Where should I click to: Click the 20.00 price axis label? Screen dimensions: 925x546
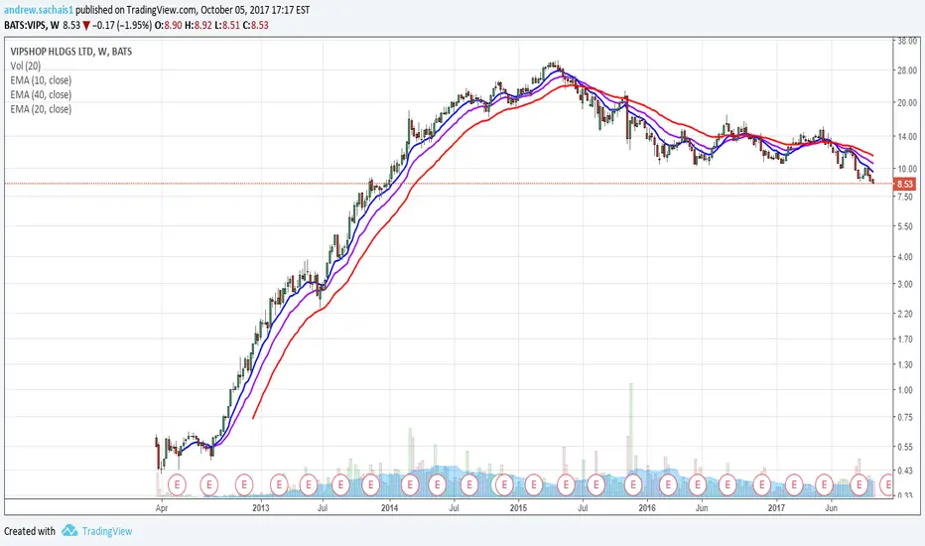(907, 102)
